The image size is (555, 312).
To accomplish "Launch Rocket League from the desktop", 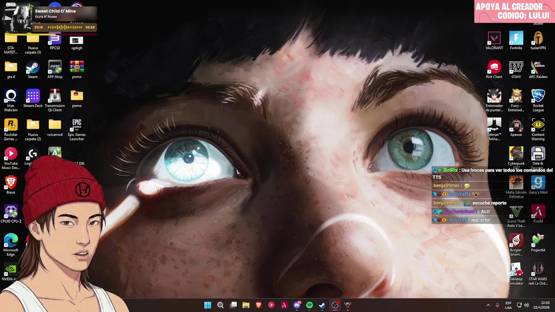I will 538,101.
